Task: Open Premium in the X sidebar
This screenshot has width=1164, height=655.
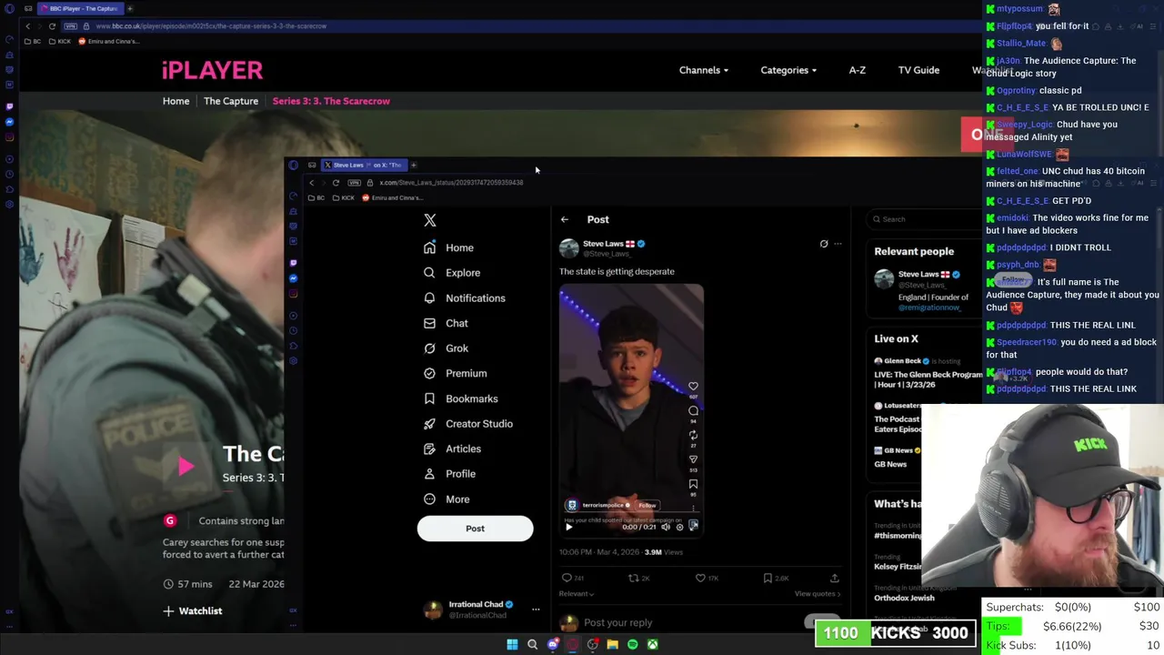Action: click(x=455, y=373)
